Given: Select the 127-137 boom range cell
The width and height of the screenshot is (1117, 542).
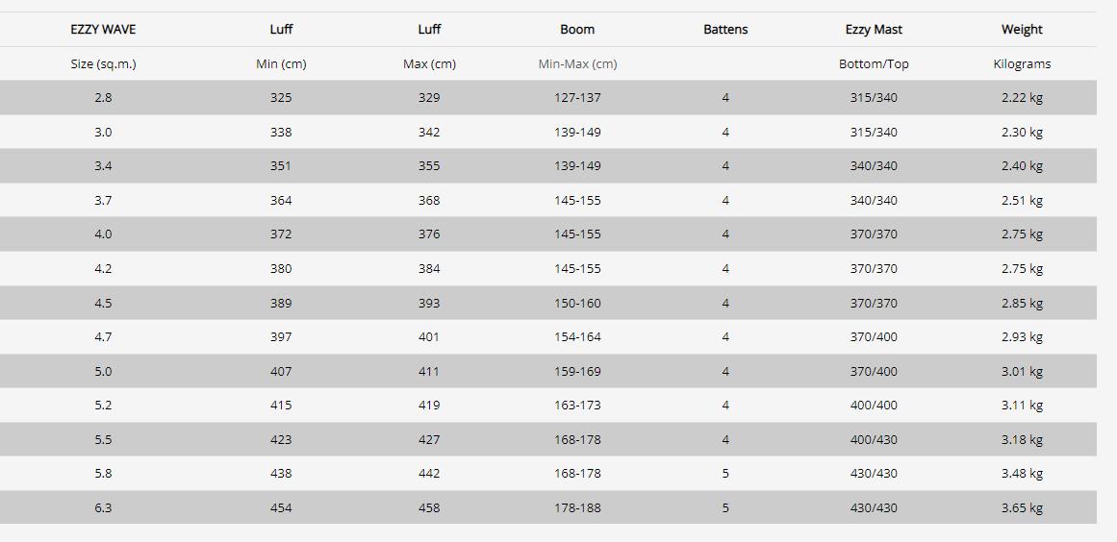Looking at the screenshot, I should coord(577,97).
